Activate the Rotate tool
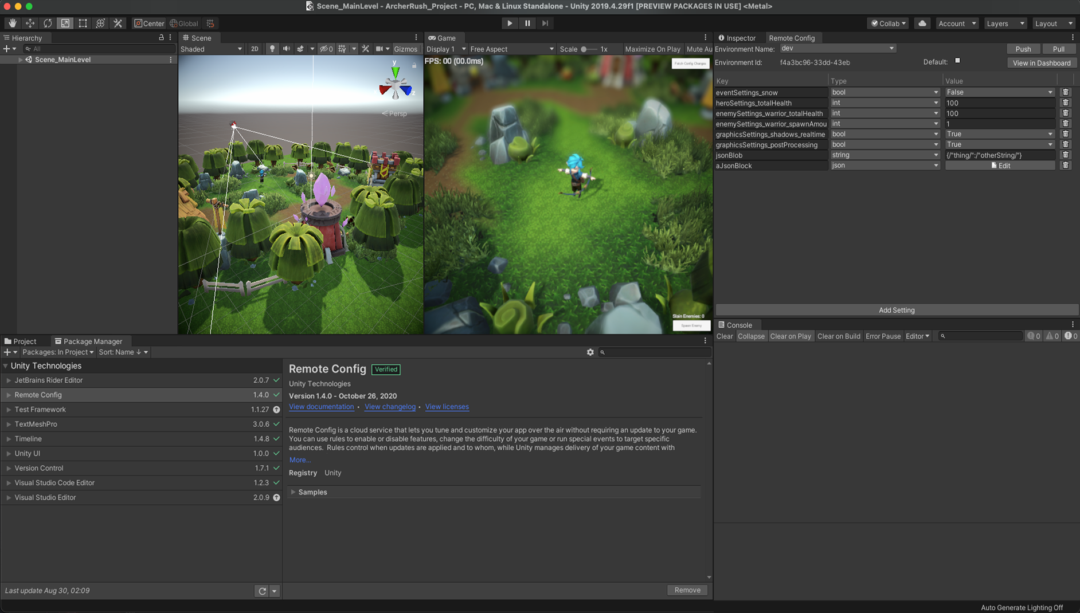 coord(48,23)
